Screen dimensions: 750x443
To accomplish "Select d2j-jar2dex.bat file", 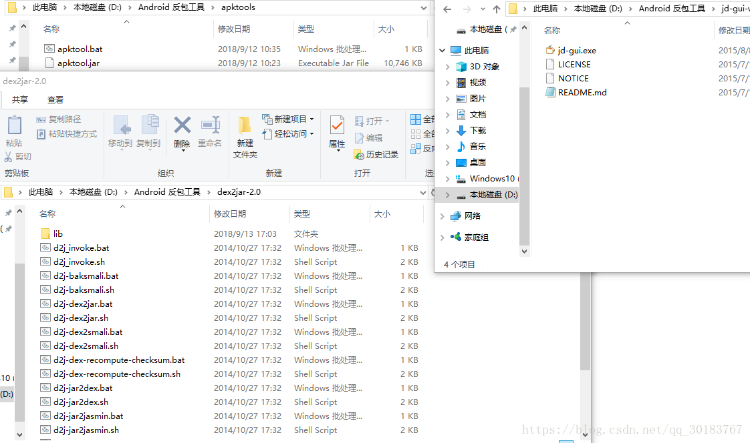I will point(83,388).
